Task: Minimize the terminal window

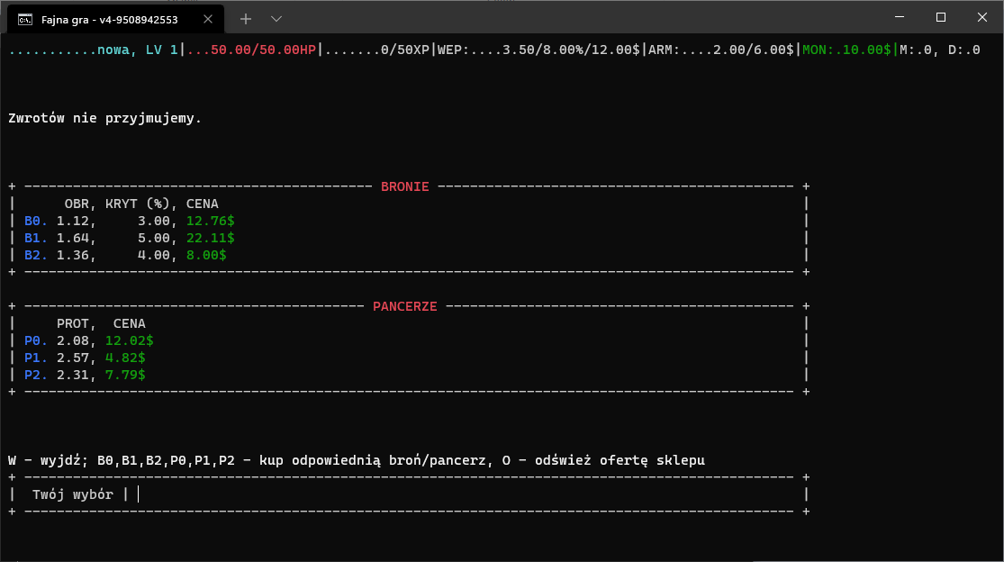Action: pos(900,17)
